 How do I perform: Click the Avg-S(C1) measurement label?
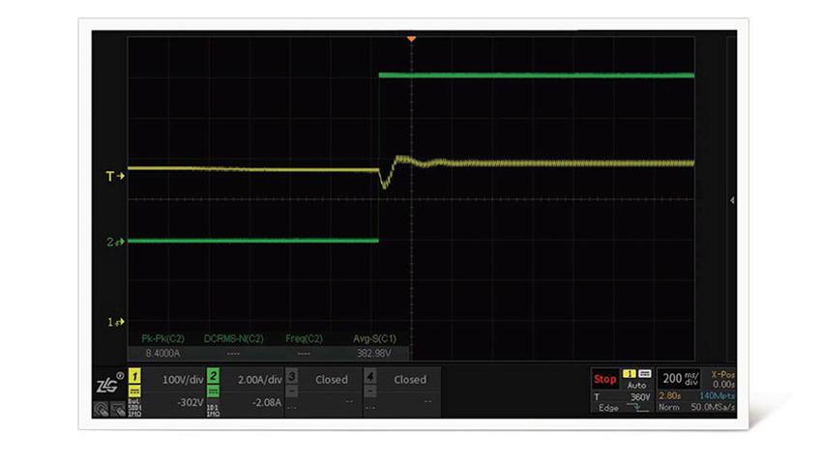[x=375, y=338]
